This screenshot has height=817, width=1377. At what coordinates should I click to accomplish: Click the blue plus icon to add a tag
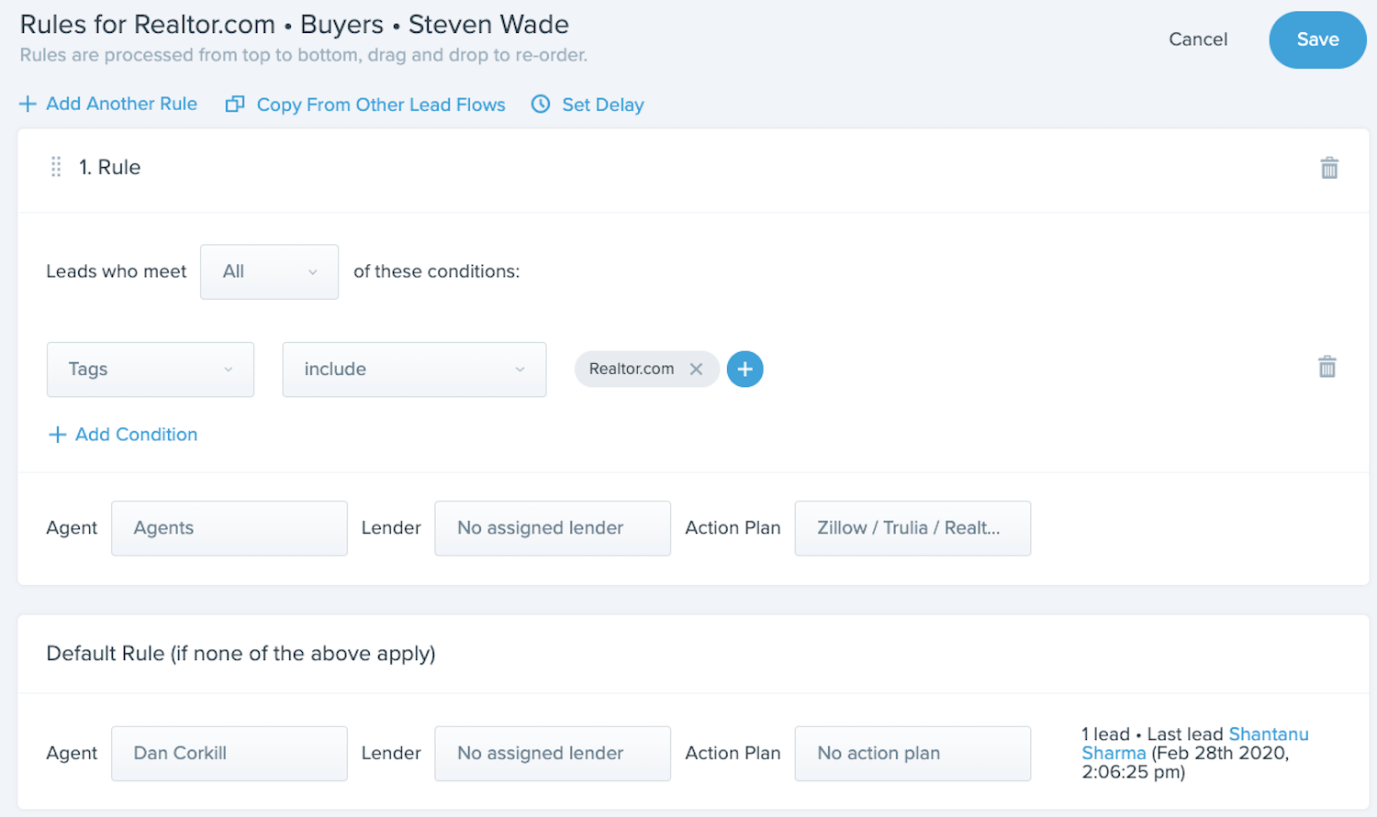coord(744,369)
